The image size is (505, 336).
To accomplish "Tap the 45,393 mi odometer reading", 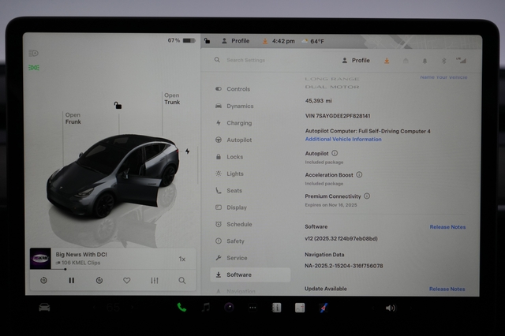I will [318, 101].
